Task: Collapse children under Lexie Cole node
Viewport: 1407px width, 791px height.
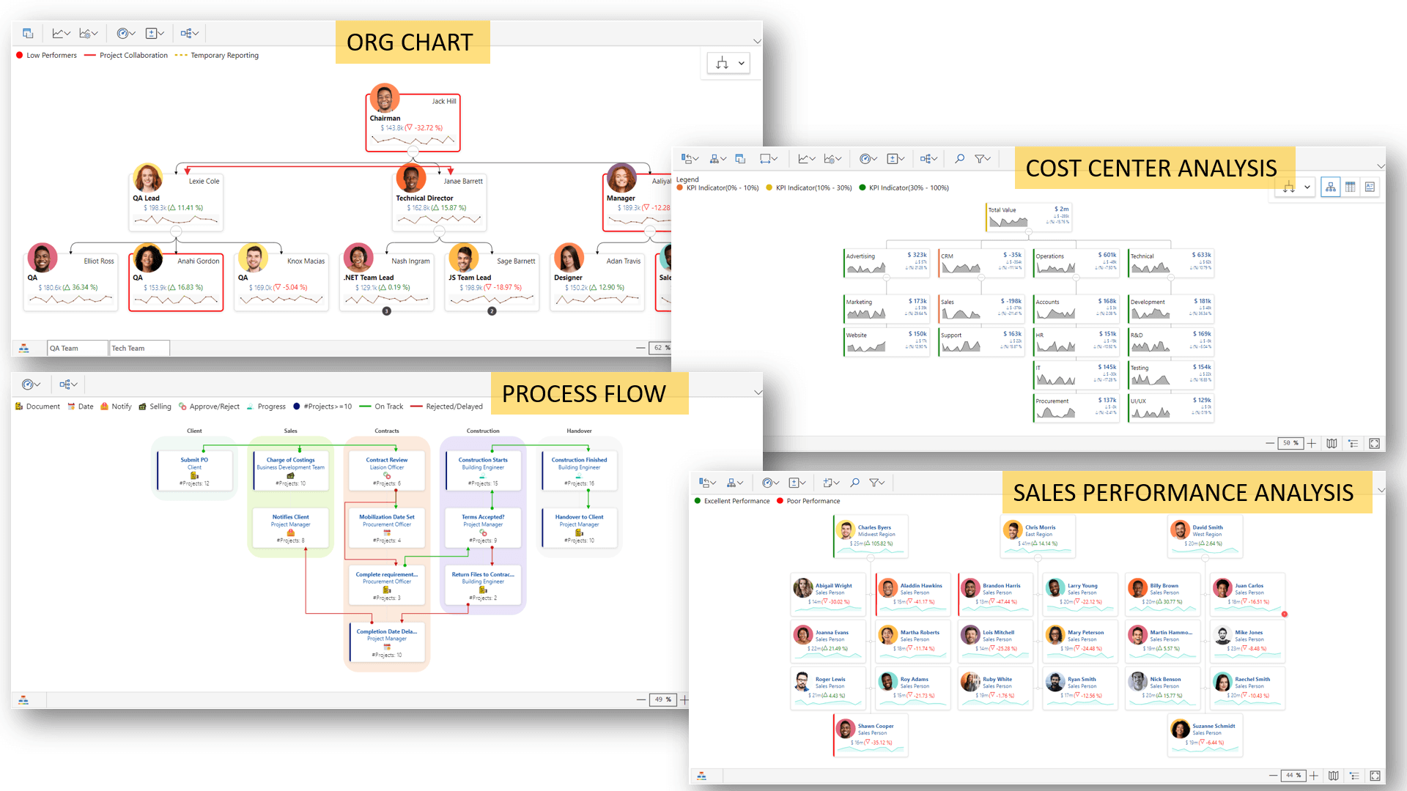Action: tap(176, 231)
